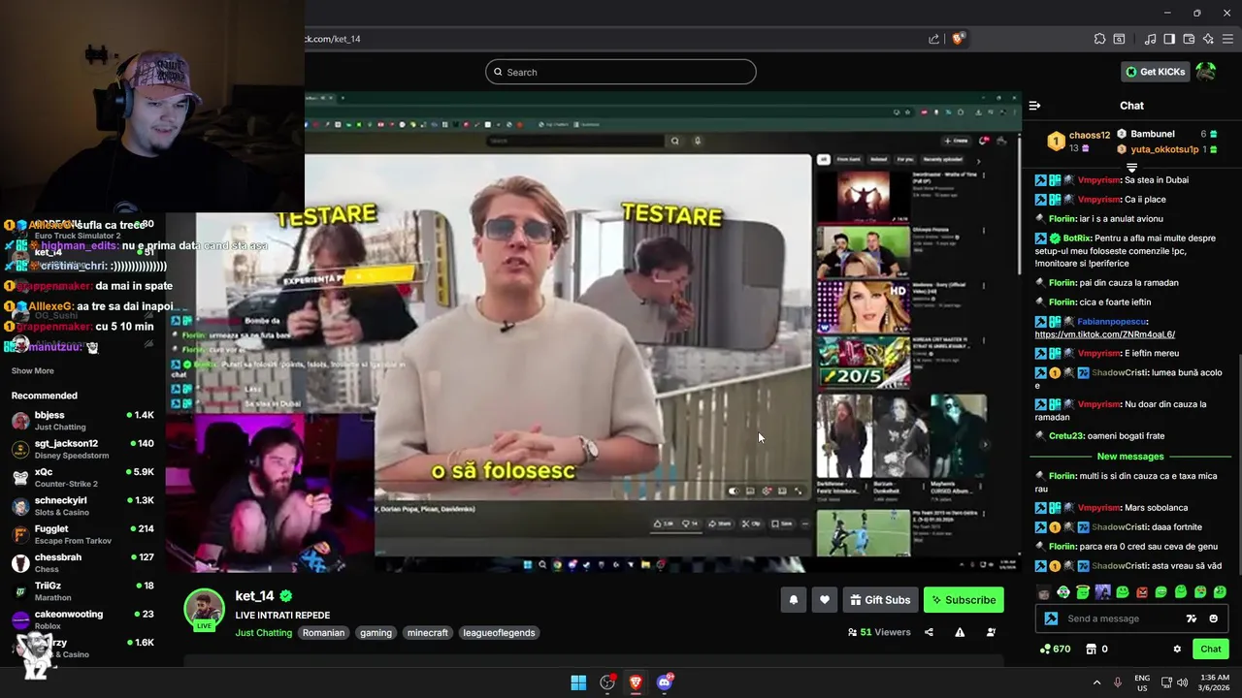Open ket_14 channel avatar

[205, 609]
